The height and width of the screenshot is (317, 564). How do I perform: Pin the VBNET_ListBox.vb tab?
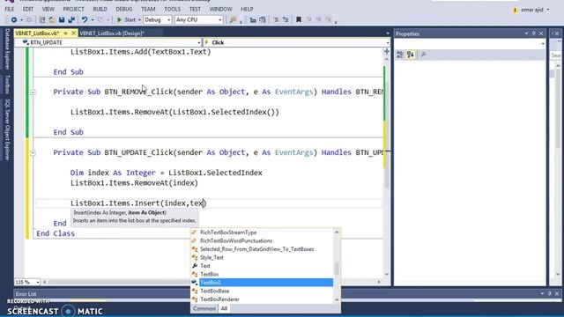[65, 33]
